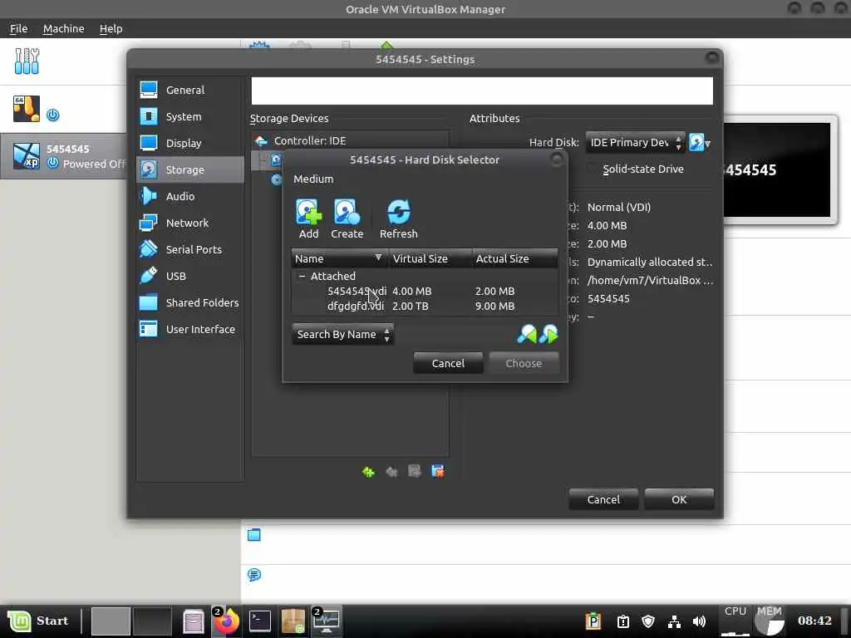This screenshot has height=638, width=851.
Task: Click the find previous match icon
Action: (526, 334)
